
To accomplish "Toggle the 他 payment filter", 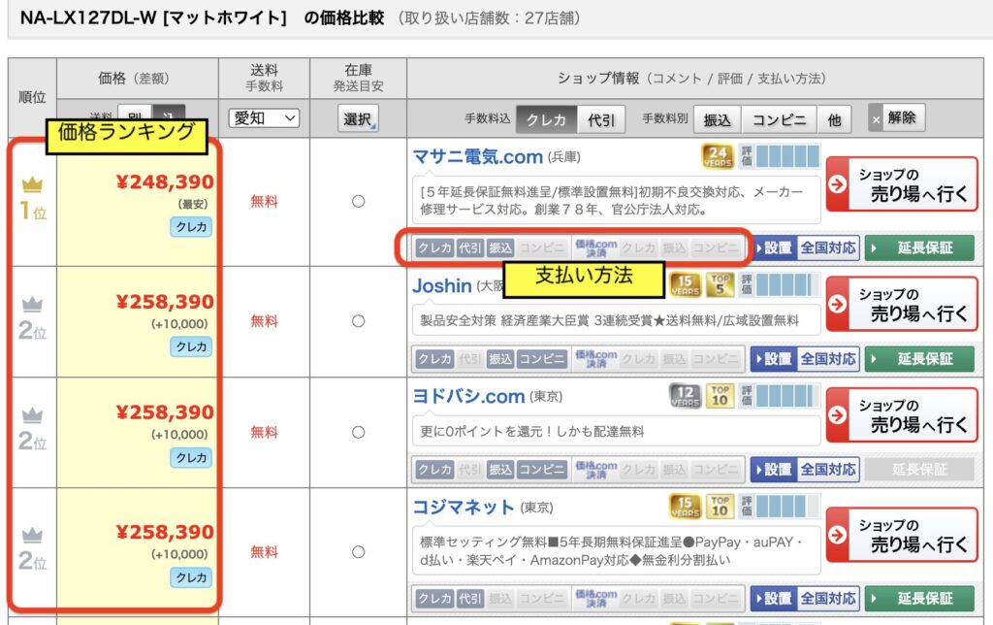I will (x=834, y=119).
